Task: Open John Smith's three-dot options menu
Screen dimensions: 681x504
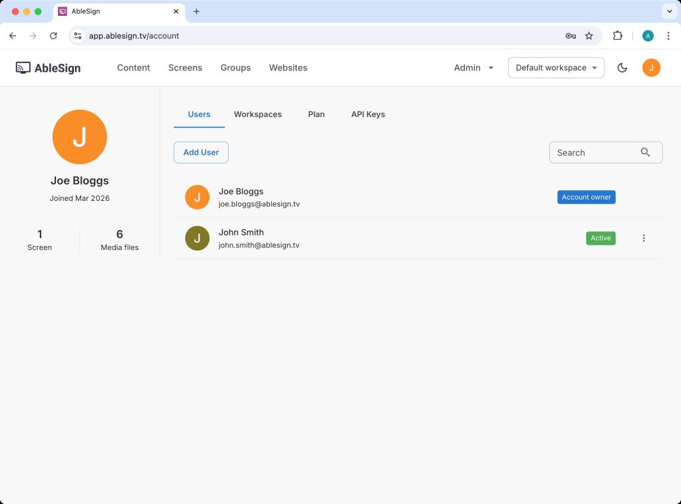Action: (644, 238)
